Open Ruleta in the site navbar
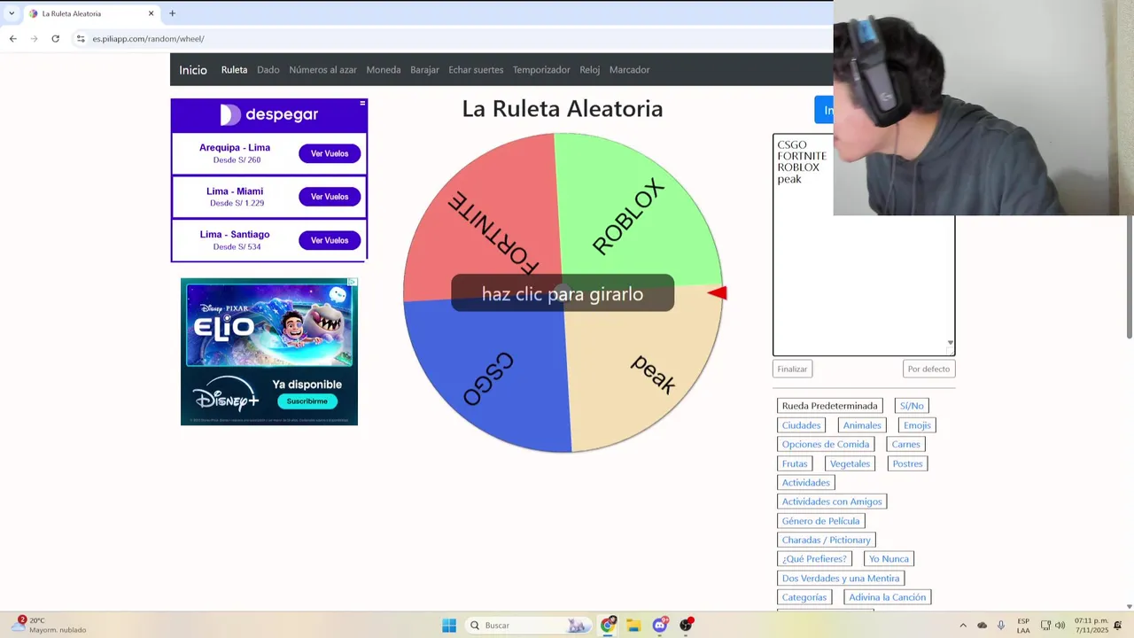 [x=234, y=70]
